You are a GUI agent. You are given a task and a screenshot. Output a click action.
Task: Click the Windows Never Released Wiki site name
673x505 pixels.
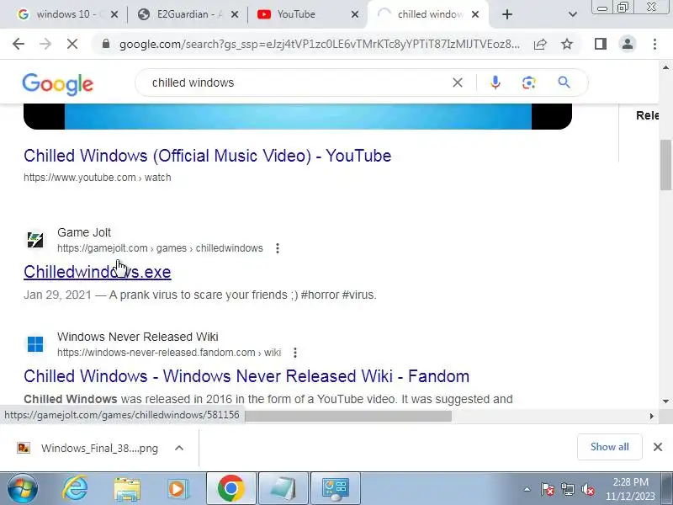pos(138,337)
